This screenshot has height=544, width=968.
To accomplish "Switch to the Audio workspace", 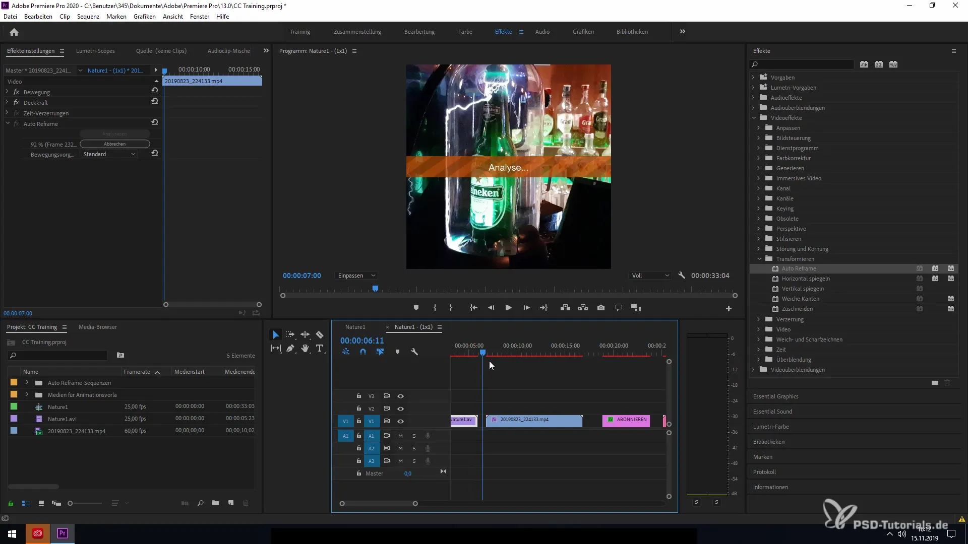I will point(542,32).
